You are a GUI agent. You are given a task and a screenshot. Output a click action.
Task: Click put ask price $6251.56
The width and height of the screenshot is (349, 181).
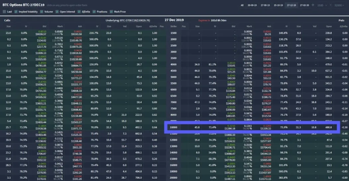[266, 166]
